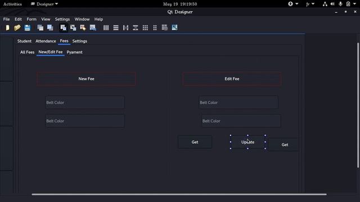This screenshot has height=202, width=360.
Task: Select the Fees tab
Action: click(x=64, y=41)
